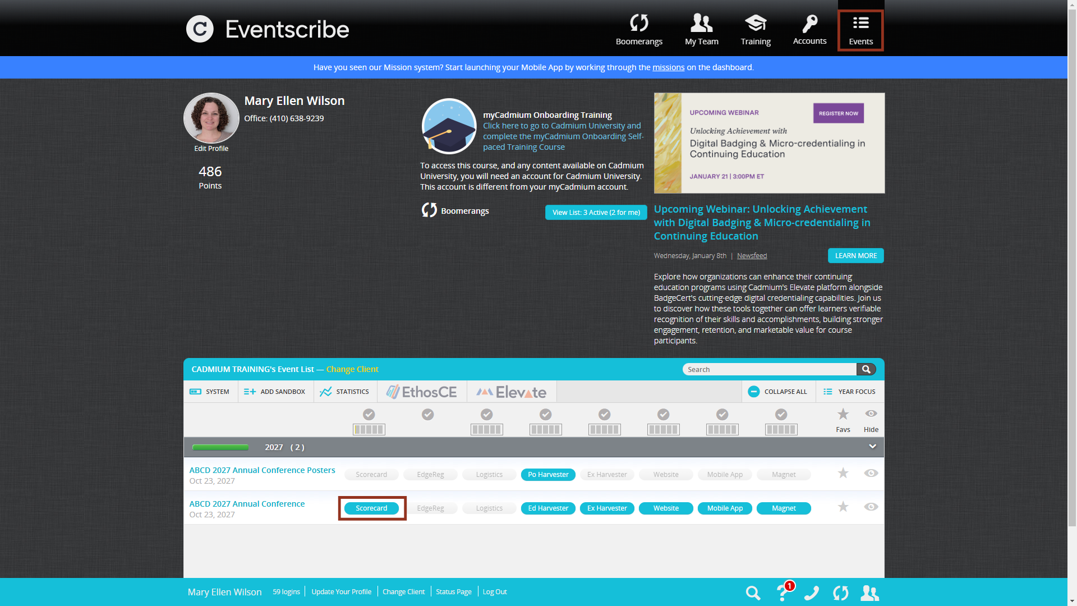Collapse the 2027 year group chevron
Viewport: 1077px width, 606px height.
(872, 447)
